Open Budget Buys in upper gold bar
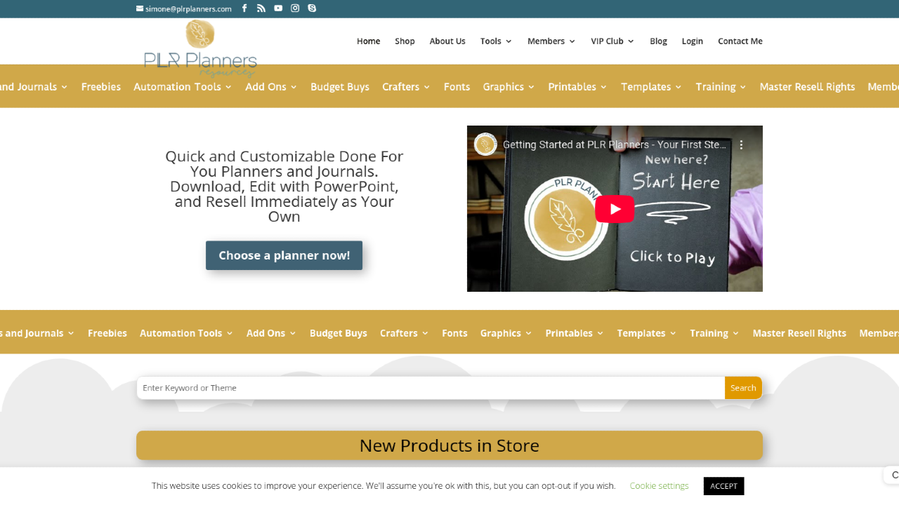This screenshot has height=505, width=899. [x=340, y=87]
